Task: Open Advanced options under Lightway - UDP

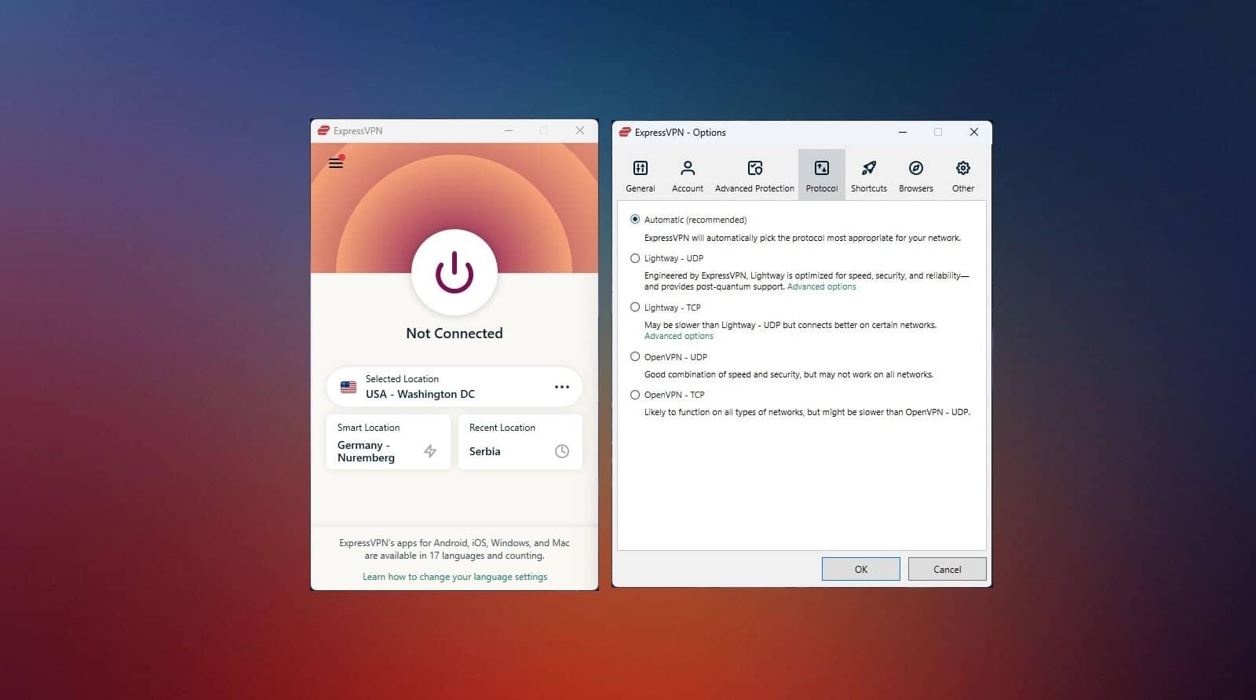Action: pyautogui.click(x=822, y=286)
